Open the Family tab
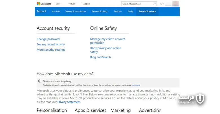This screenshot has height=114, width=220. [x=130, y=11]
